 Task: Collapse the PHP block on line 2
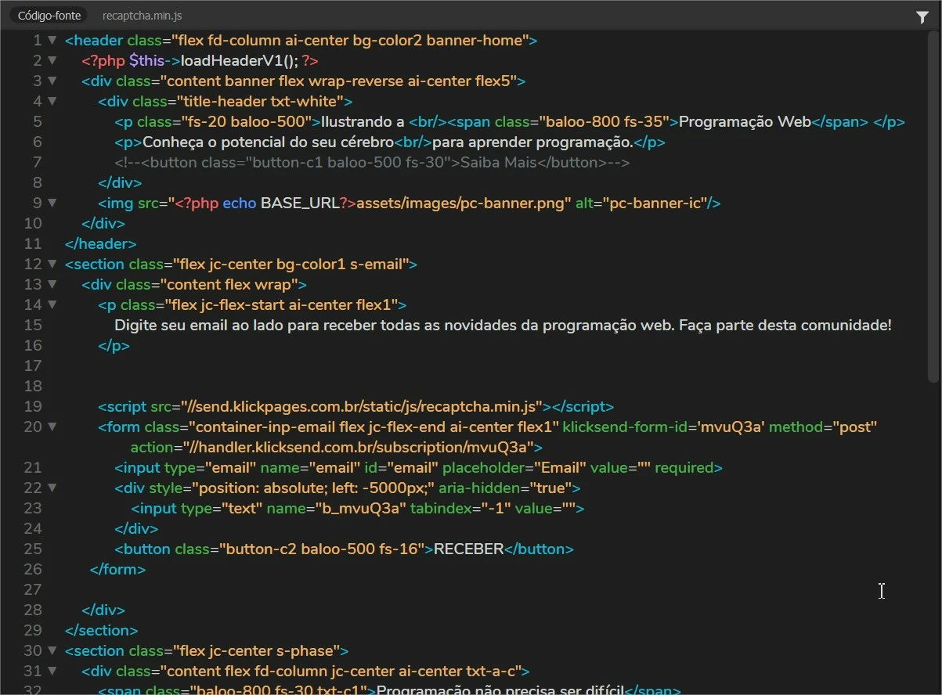point(52,60)
